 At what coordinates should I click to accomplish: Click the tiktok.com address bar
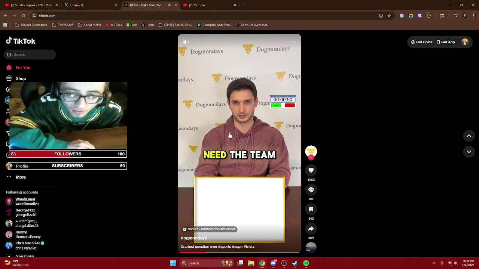(x=202, y=16)
